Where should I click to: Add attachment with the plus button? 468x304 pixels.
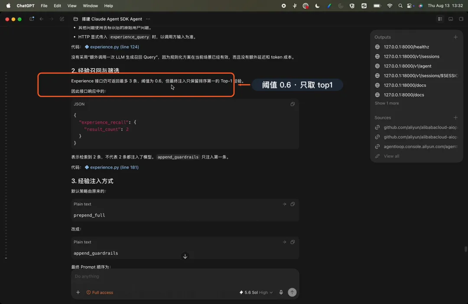[x=78, y=292]
